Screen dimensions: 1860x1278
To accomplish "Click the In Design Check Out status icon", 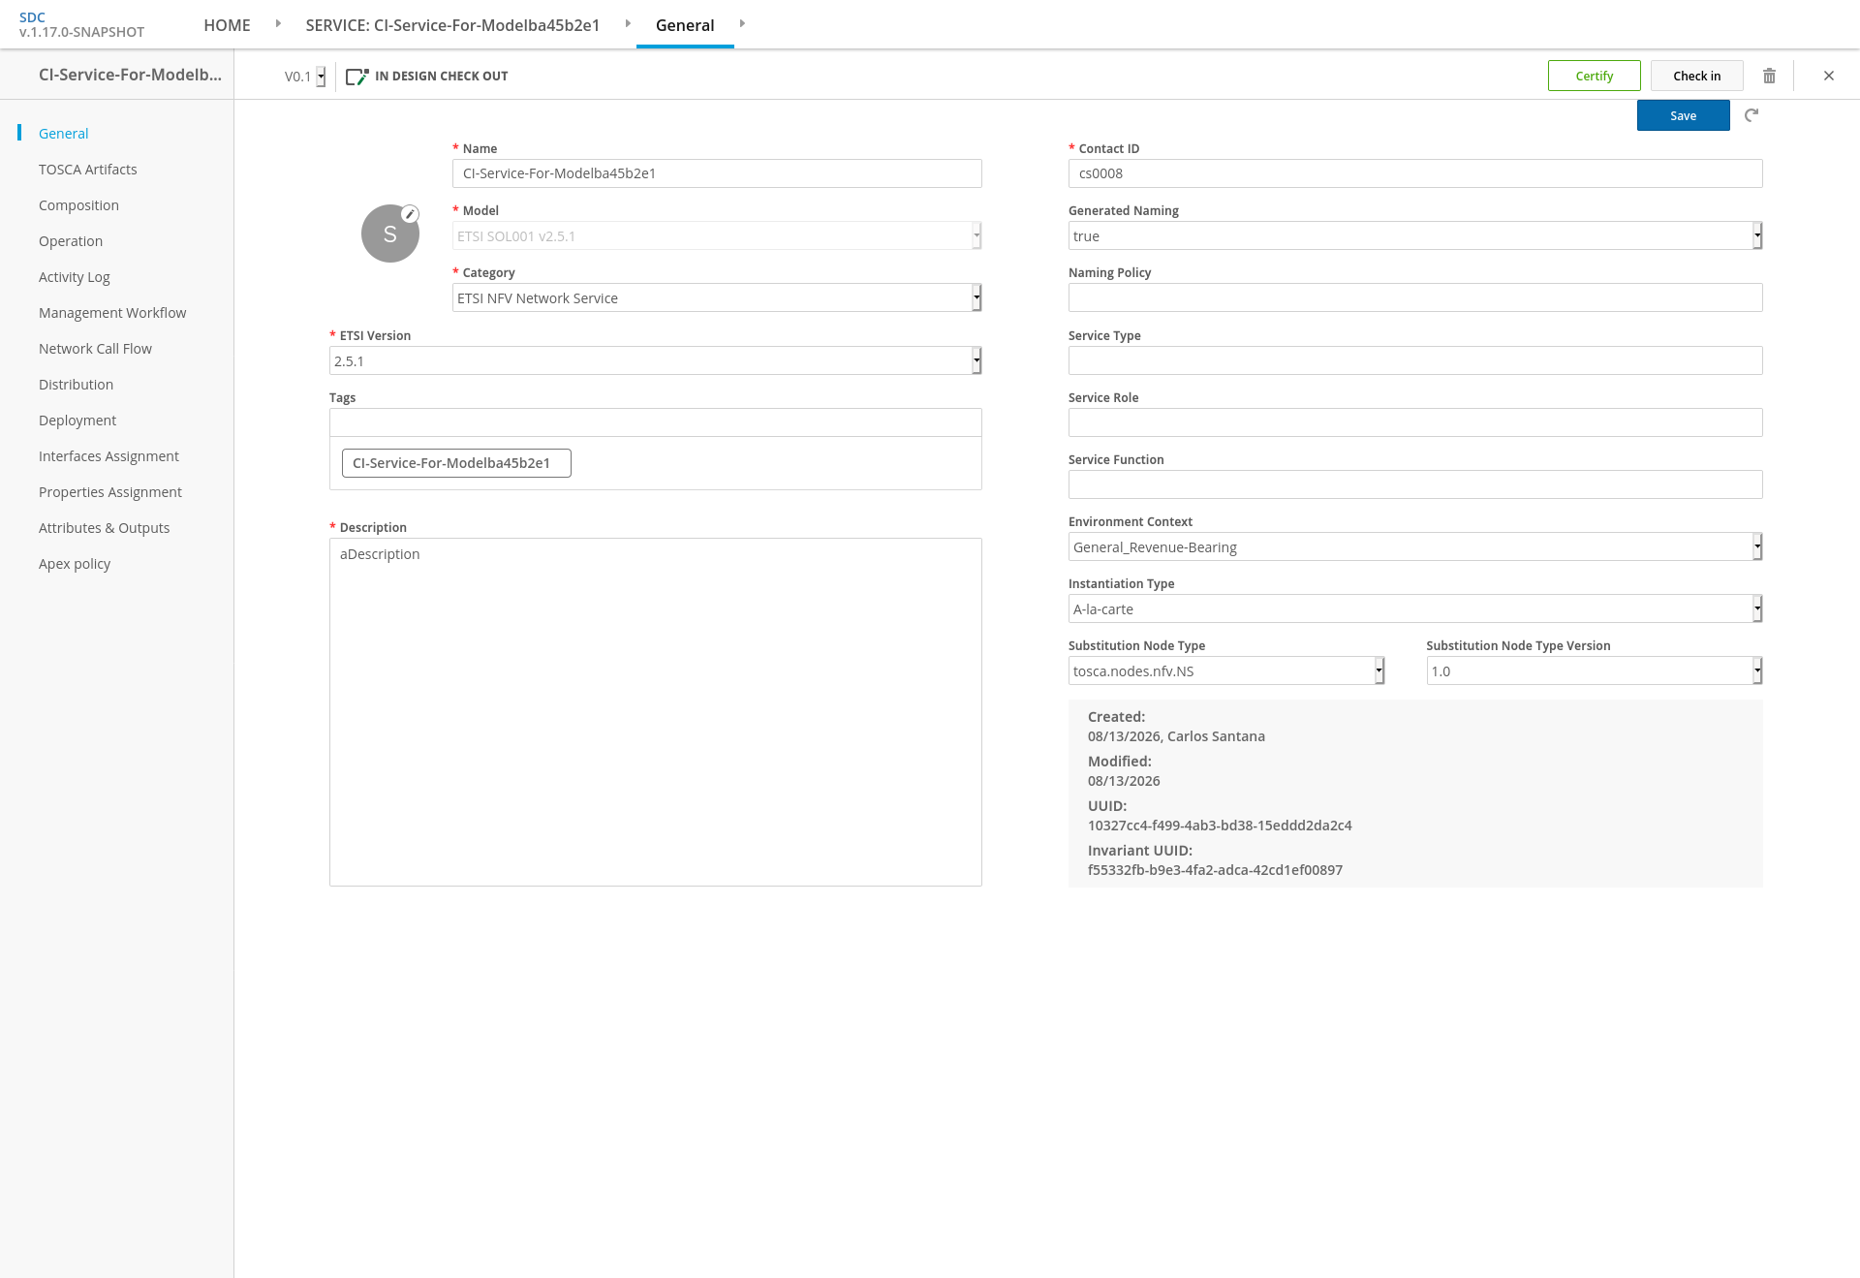I will pos(357,76).
